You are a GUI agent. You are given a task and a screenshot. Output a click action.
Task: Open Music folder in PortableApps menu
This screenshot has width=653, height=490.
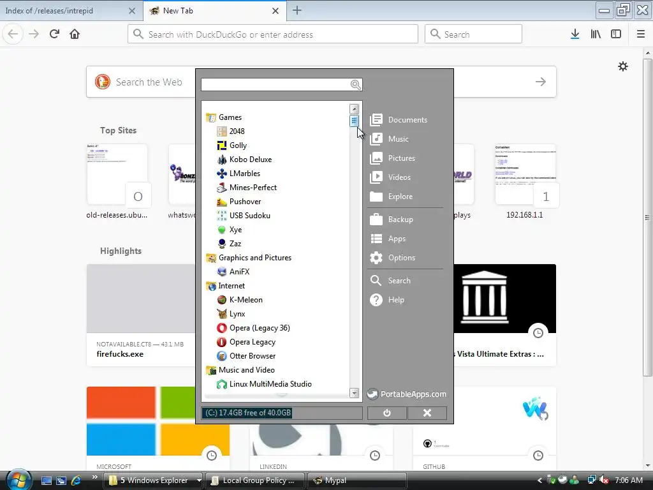point(390,139)
